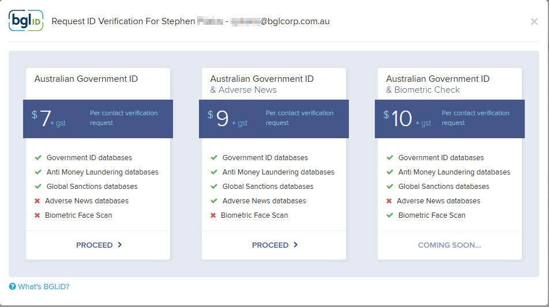Click the question mark help icon
Viewport: 549px width, 307px height.
point(12,286)
